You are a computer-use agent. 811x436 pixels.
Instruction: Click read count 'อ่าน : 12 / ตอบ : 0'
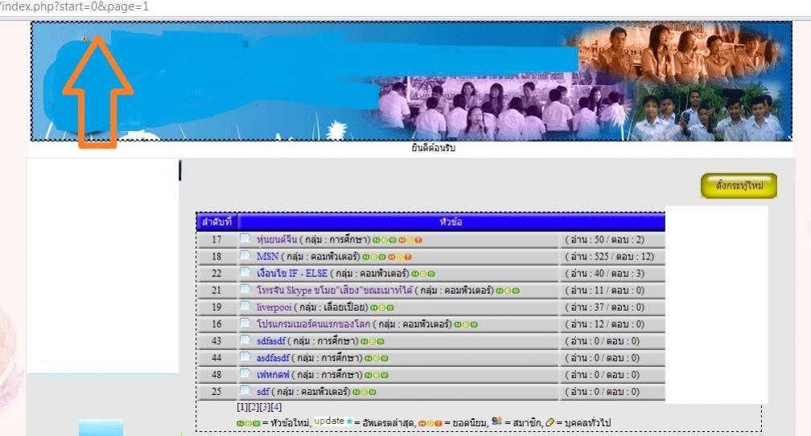tap(605, 324)
